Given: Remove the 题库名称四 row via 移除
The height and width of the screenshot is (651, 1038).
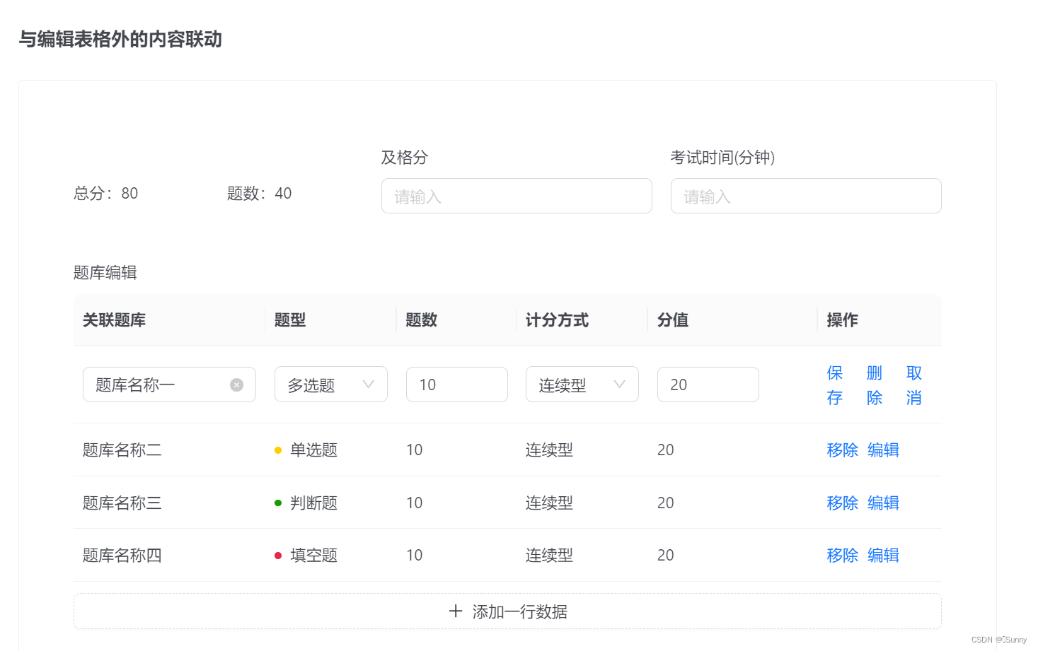Looking at the screenshot, I should point(842,556).
